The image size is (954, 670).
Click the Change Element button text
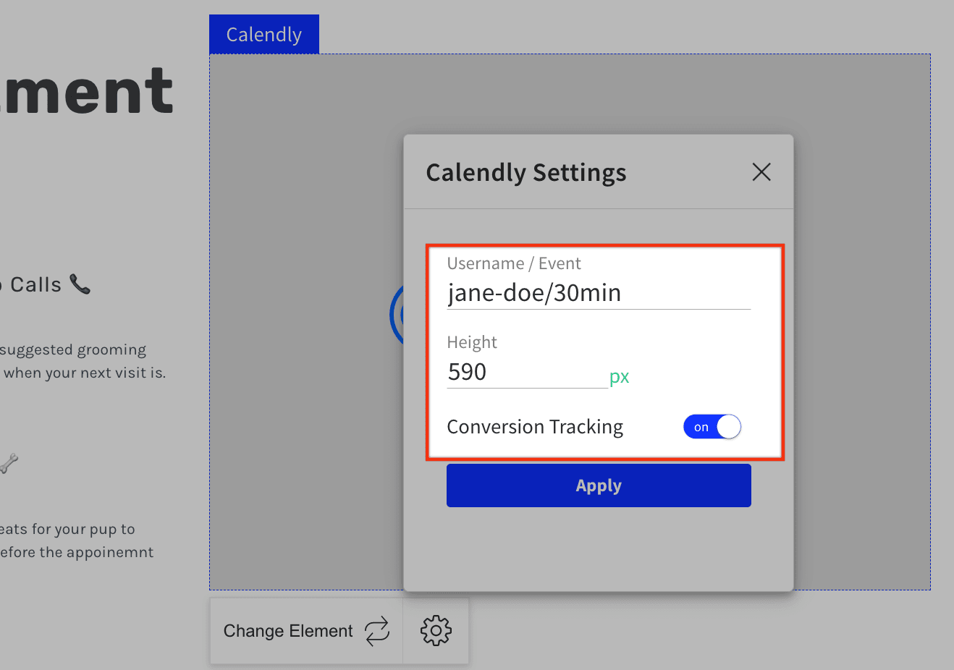pyautogui.click(x=288, y=631)
